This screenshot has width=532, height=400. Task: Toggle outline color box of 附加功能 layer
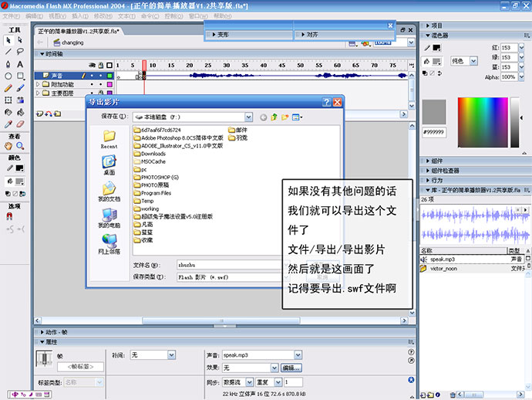109,84
